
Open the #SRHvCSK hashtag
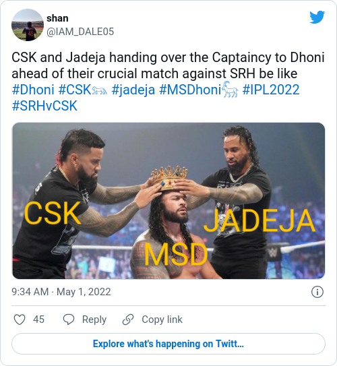point(44,106)
